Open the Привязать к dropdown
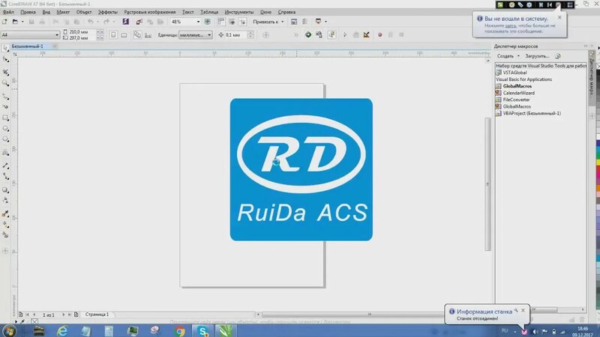The height and width of the screenshot is (337, 600). 268,22
